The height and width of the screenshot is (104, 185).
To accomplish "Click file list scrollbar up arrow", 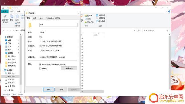I will coord(170,35).
